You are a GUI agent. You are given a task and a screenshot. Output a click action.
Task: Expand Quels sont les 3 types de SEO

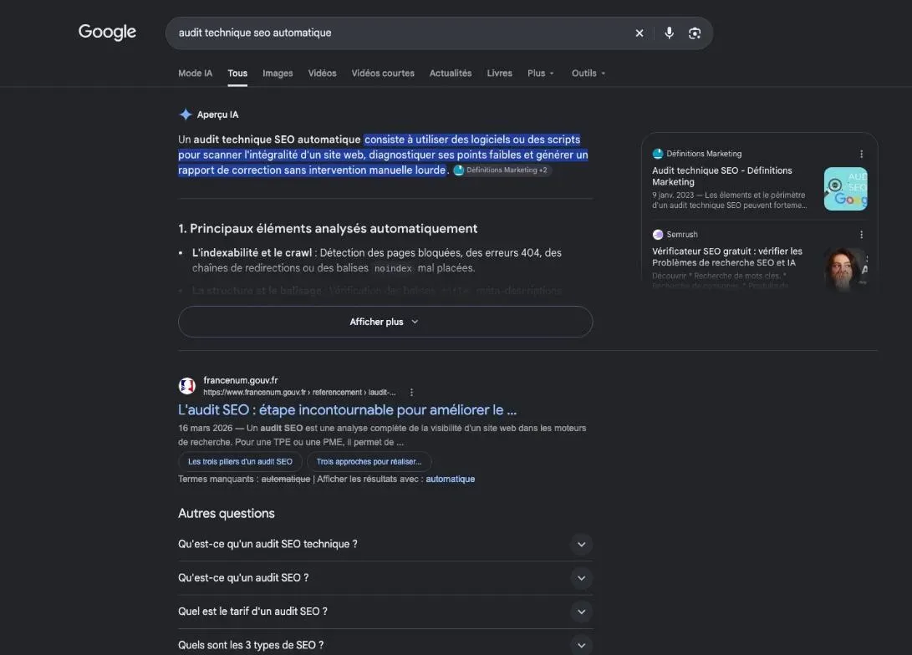click(385, 644)
